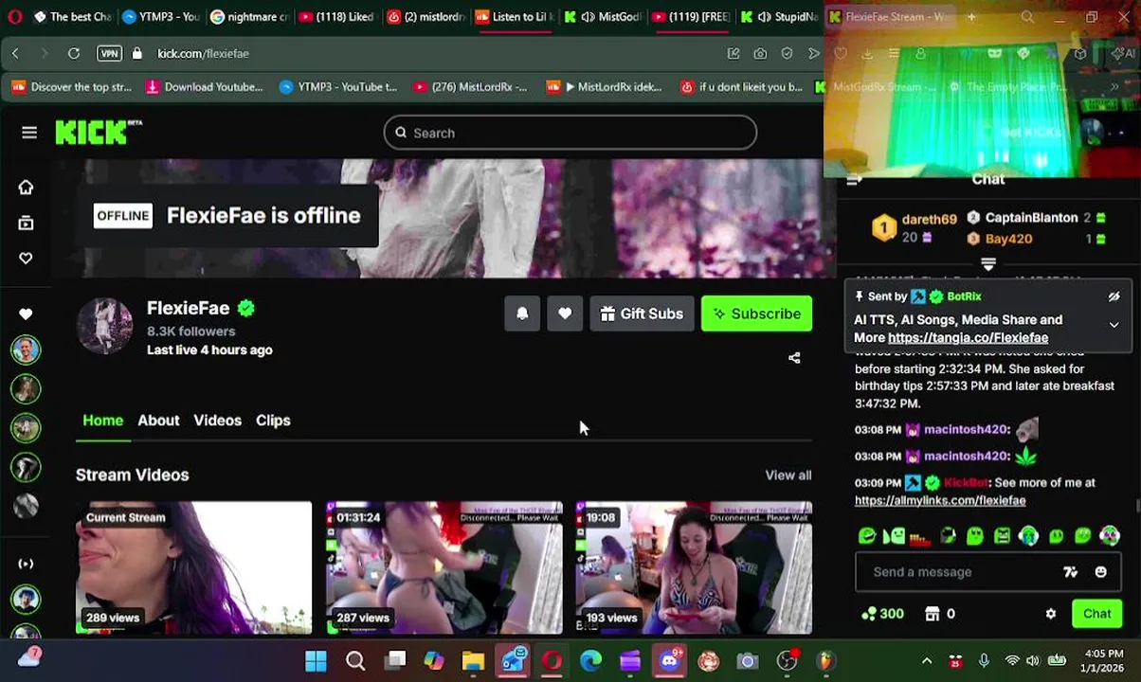The width and height of the screenshot is (1141, 682).
Task: Open the channel points balance 300
Action: [882, 614]
